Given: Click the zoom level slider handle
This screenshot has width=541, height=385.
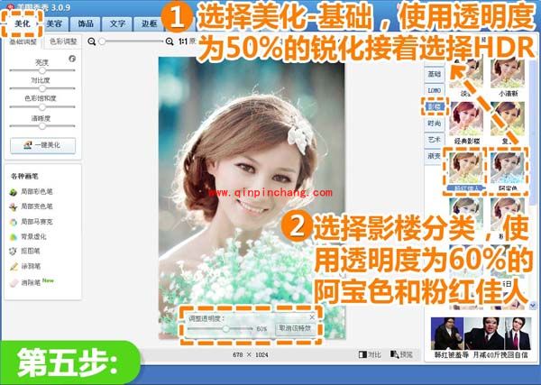Looking at the screenshot, I should pyautogui.click(x=102, y=41).
